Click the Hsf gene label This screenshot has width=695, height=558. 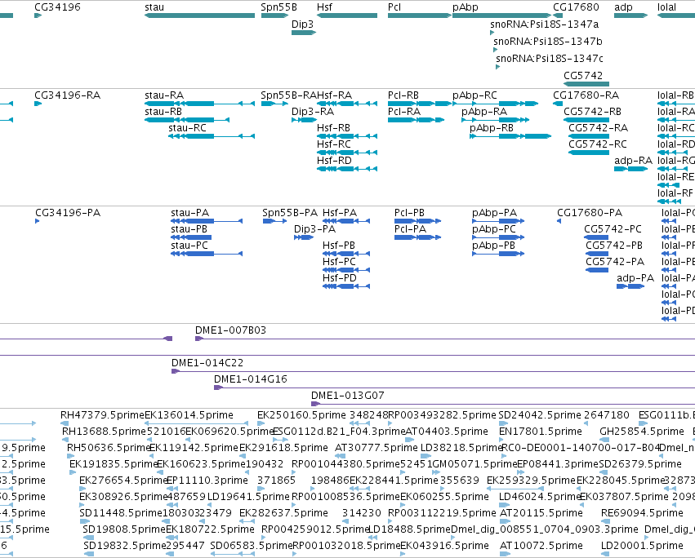click(x=324, y=7)
